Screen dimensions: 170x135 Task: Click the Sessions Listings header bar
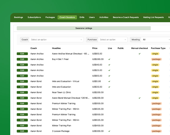point(84,28)
